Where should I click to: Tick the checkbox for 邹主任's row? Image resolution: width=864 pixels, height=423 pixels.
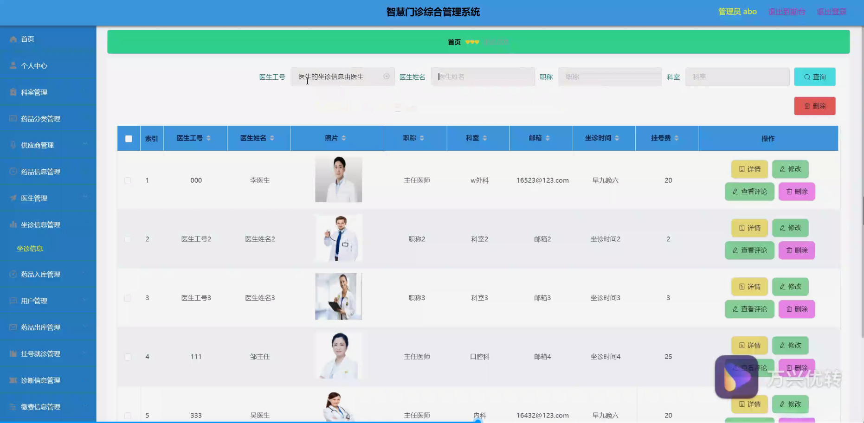[128, 357]
